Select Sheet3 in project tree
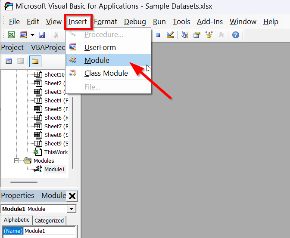This screenshot has height=238, width=290. click(x=55, y=92)
